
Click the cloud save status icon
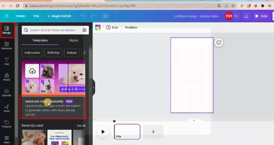click(105, 16)
